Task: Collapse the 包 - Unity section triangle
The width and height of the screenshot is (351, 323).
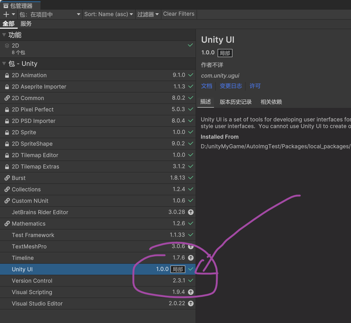Action: (x=4, y=63)
